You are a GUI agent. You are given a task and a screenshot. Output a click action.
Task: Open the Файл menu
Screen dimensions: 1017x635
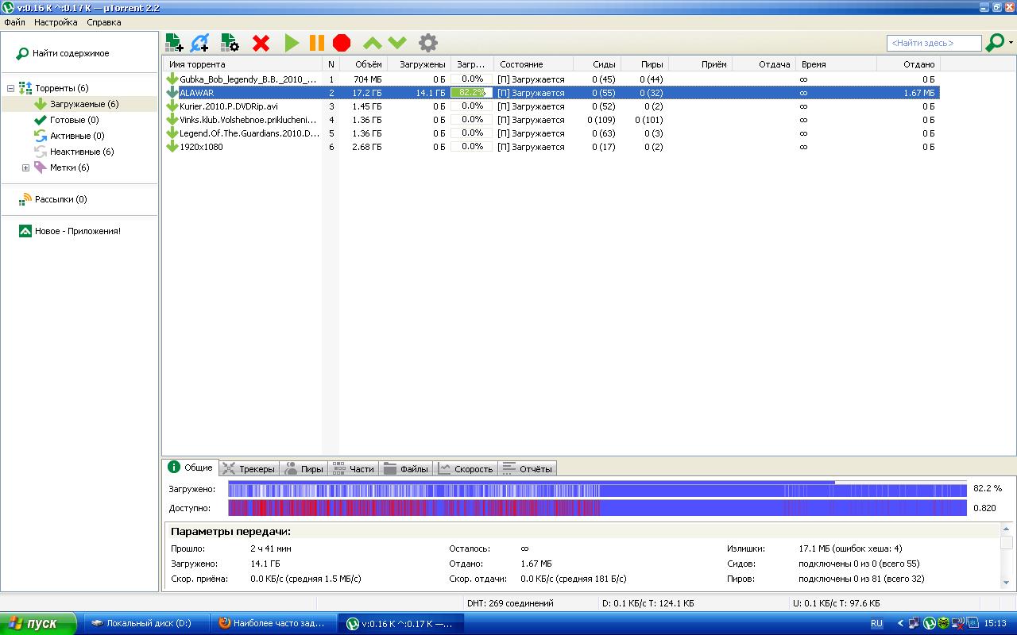coord(14,22)
